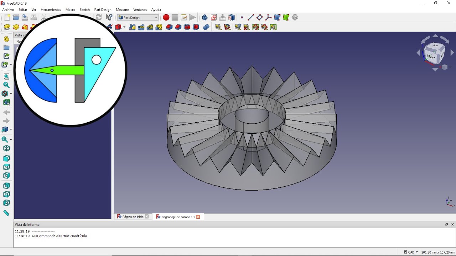The image size is (456, 256).
Task: Switch to Página de inicio tab
Action: pos(133,217)
